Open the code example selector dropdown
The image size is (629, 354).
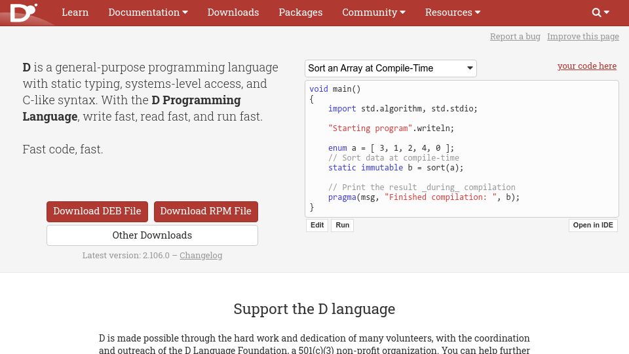(x=391, y=68)
